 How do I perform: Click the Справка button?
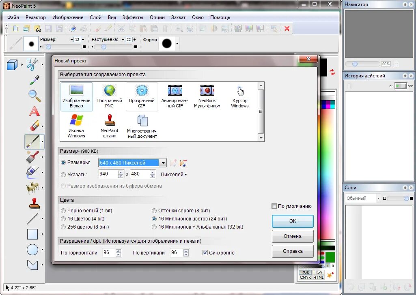pyautogui.click(x=293, y=251)
